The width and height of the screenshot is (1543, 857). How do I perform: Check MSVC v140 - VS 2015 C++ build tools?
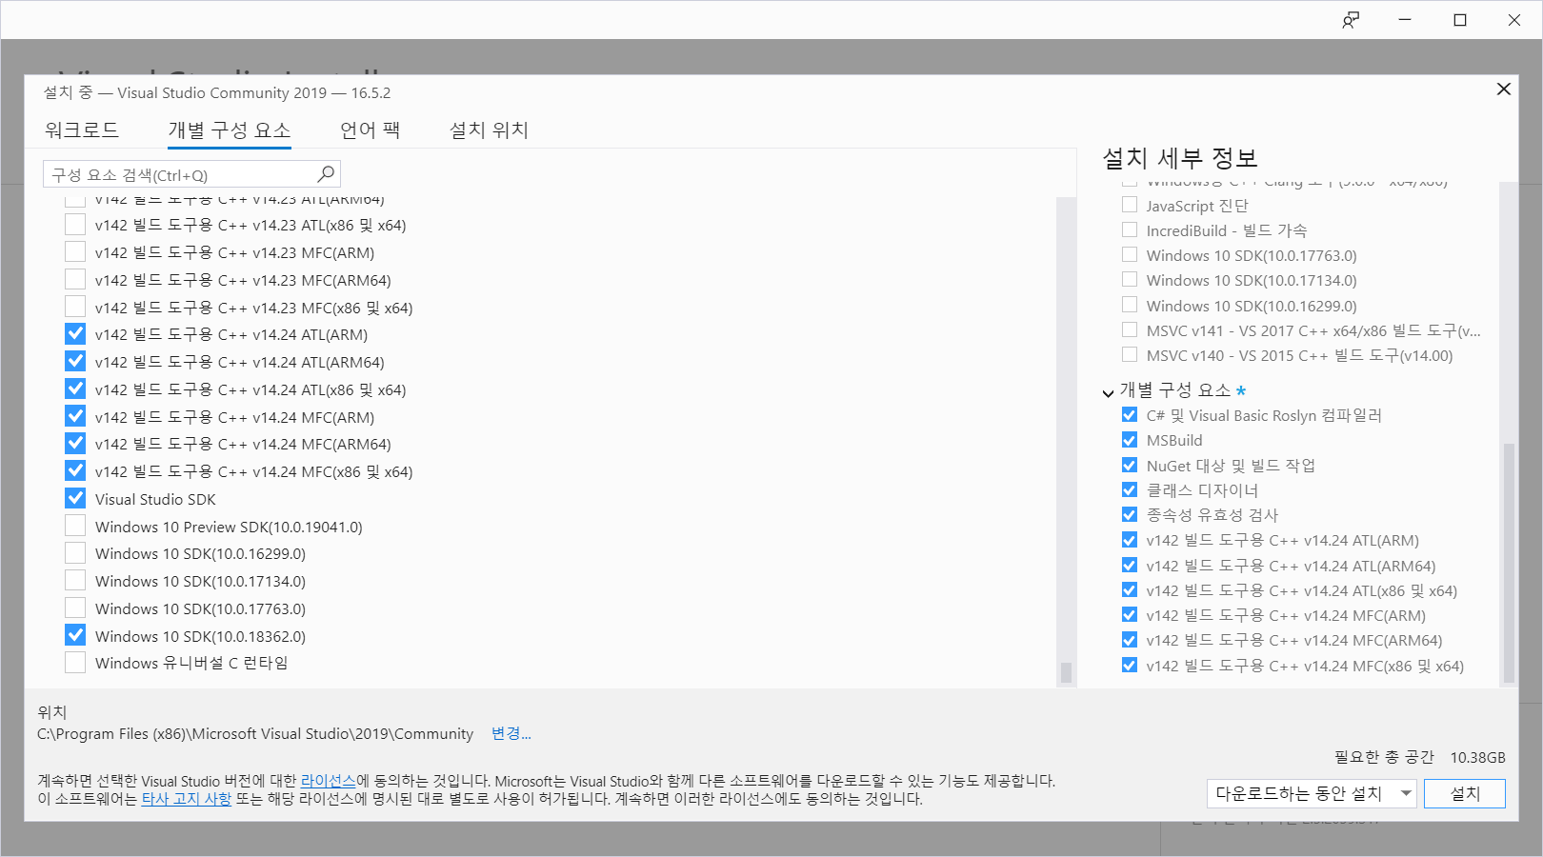[1130, 354]
